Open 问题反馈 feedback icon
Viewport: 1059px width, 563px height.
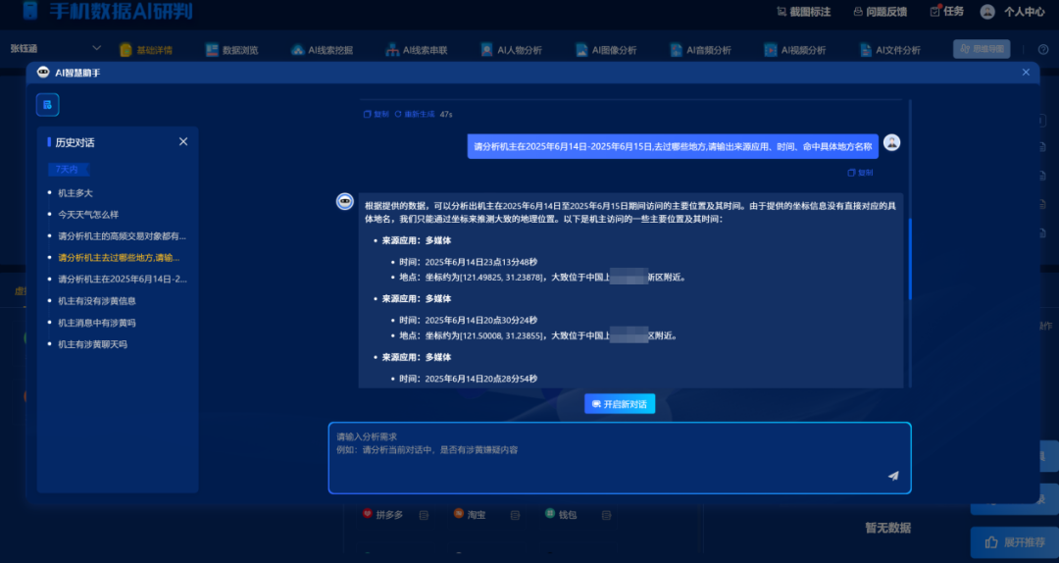tap(858, 12)
